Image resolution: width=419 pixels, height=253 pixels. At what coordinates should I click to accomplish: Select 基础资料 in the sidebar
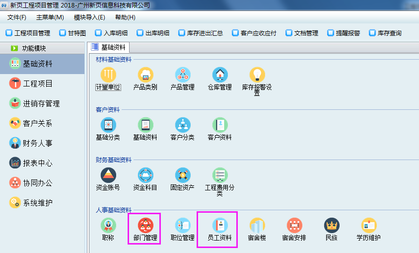coord(42,64)
